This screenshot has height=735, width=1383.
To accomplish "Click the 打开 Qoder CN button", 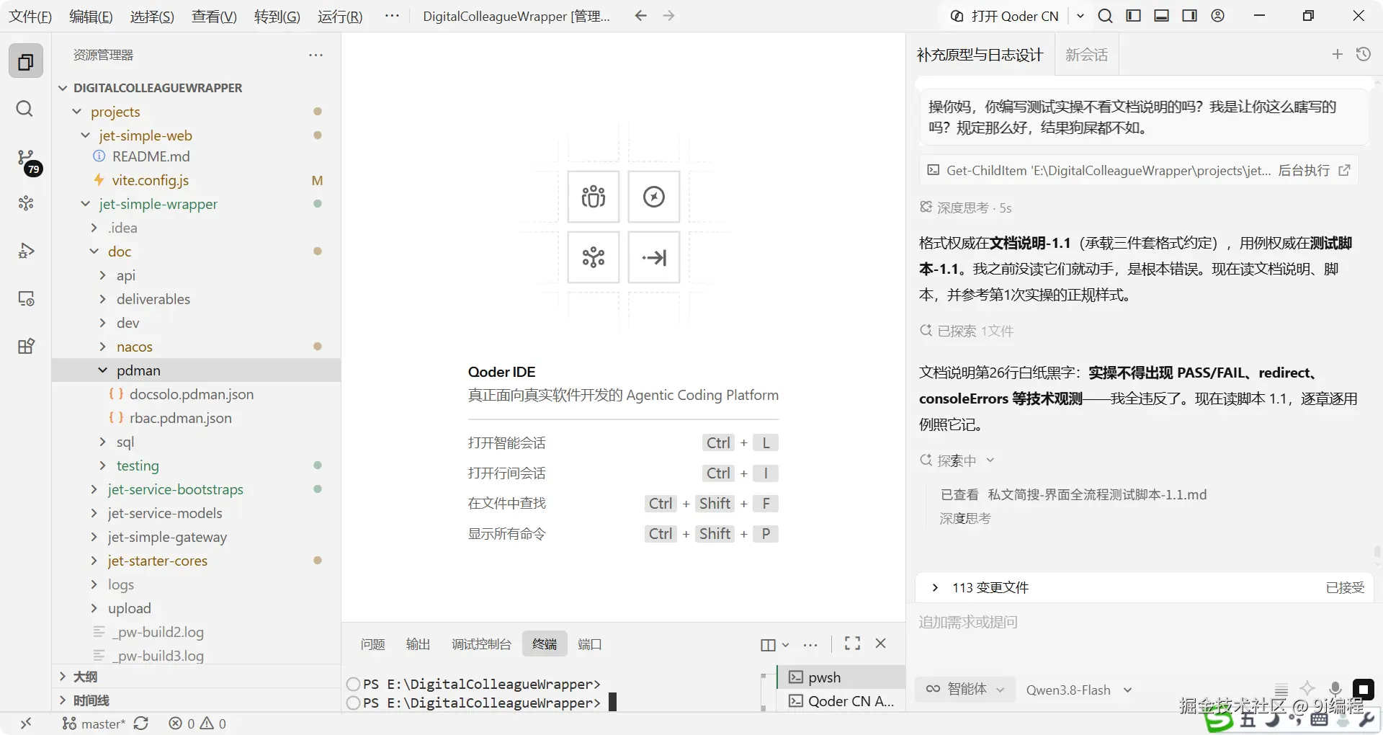I will pos(1006,16).
